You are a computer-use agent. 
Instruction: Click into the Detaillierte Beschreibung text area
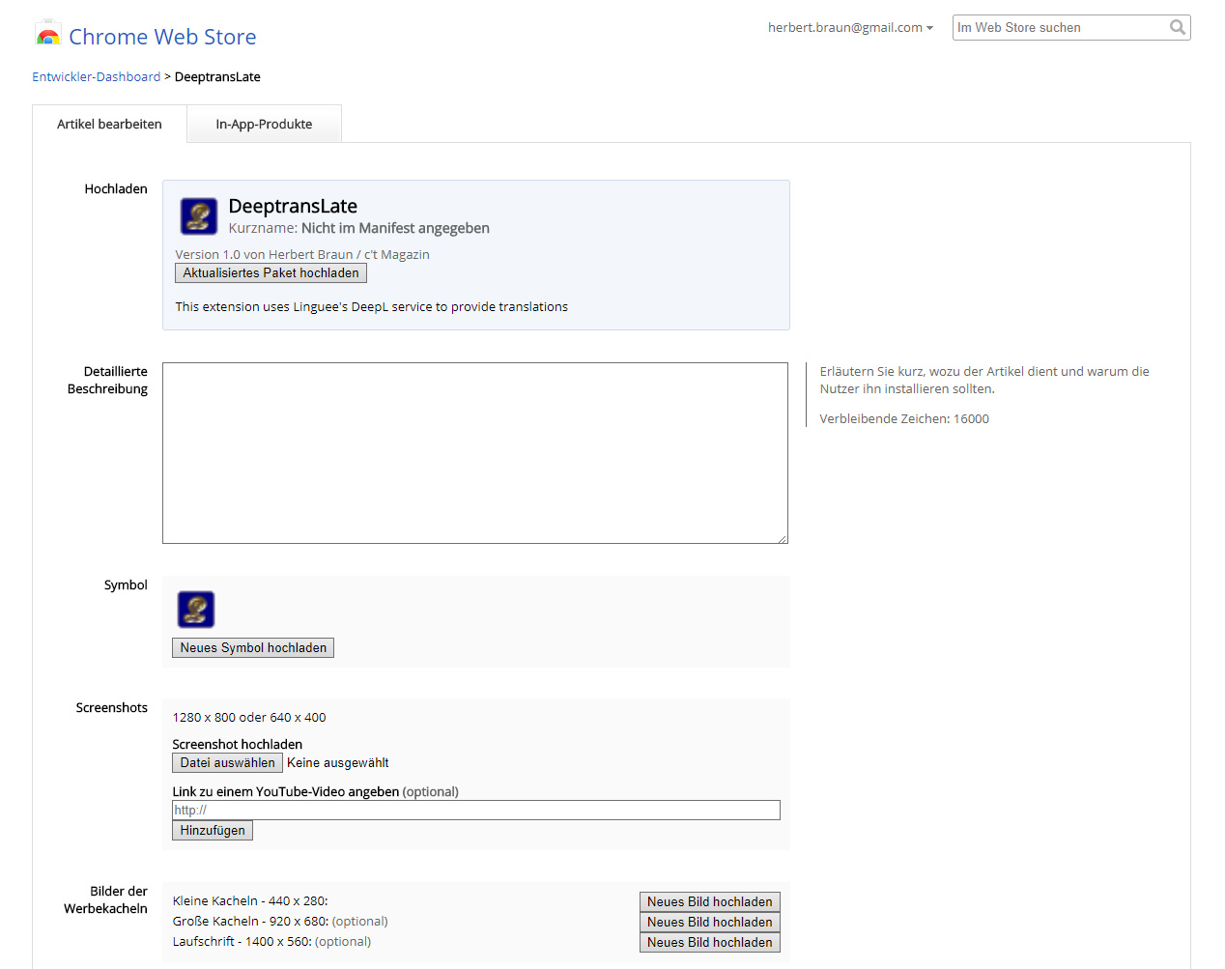coord(475,453)
